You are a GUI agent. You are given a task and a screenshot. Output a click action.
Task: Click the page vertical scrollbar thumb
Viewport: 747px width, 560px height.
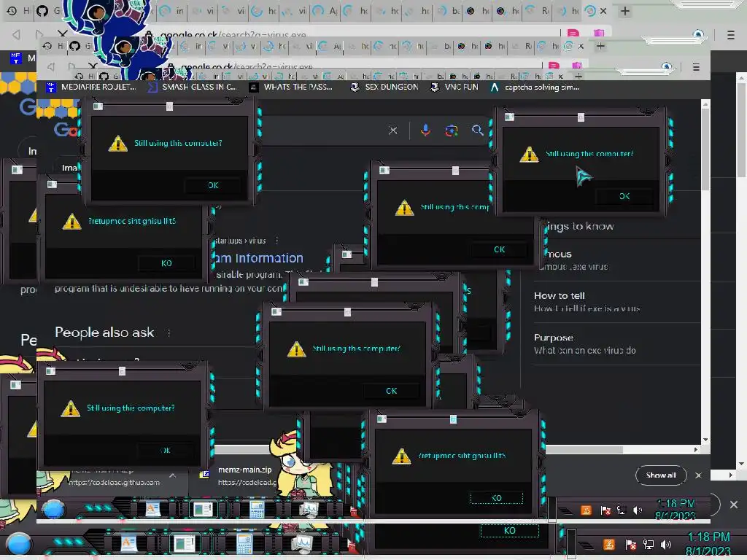click(x=705, y=149)
